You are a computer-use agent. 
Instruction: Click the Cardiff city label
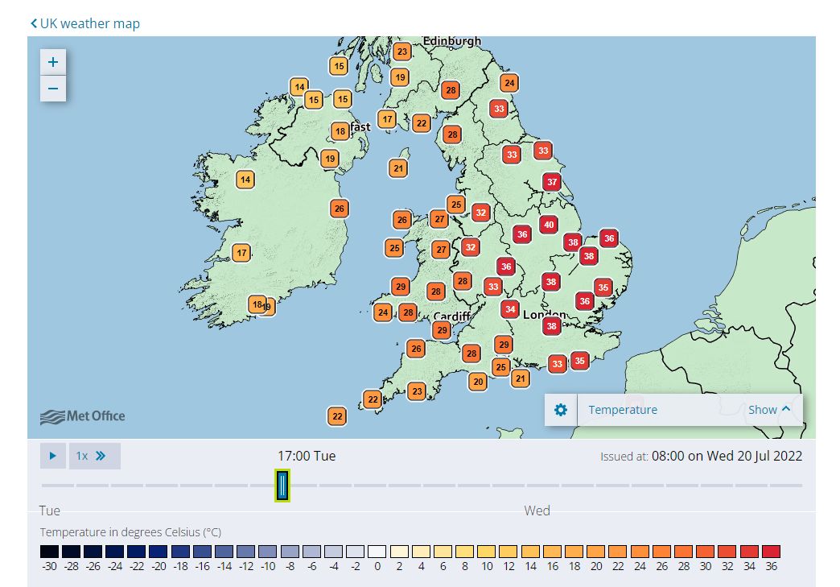[x=452, y=316]
